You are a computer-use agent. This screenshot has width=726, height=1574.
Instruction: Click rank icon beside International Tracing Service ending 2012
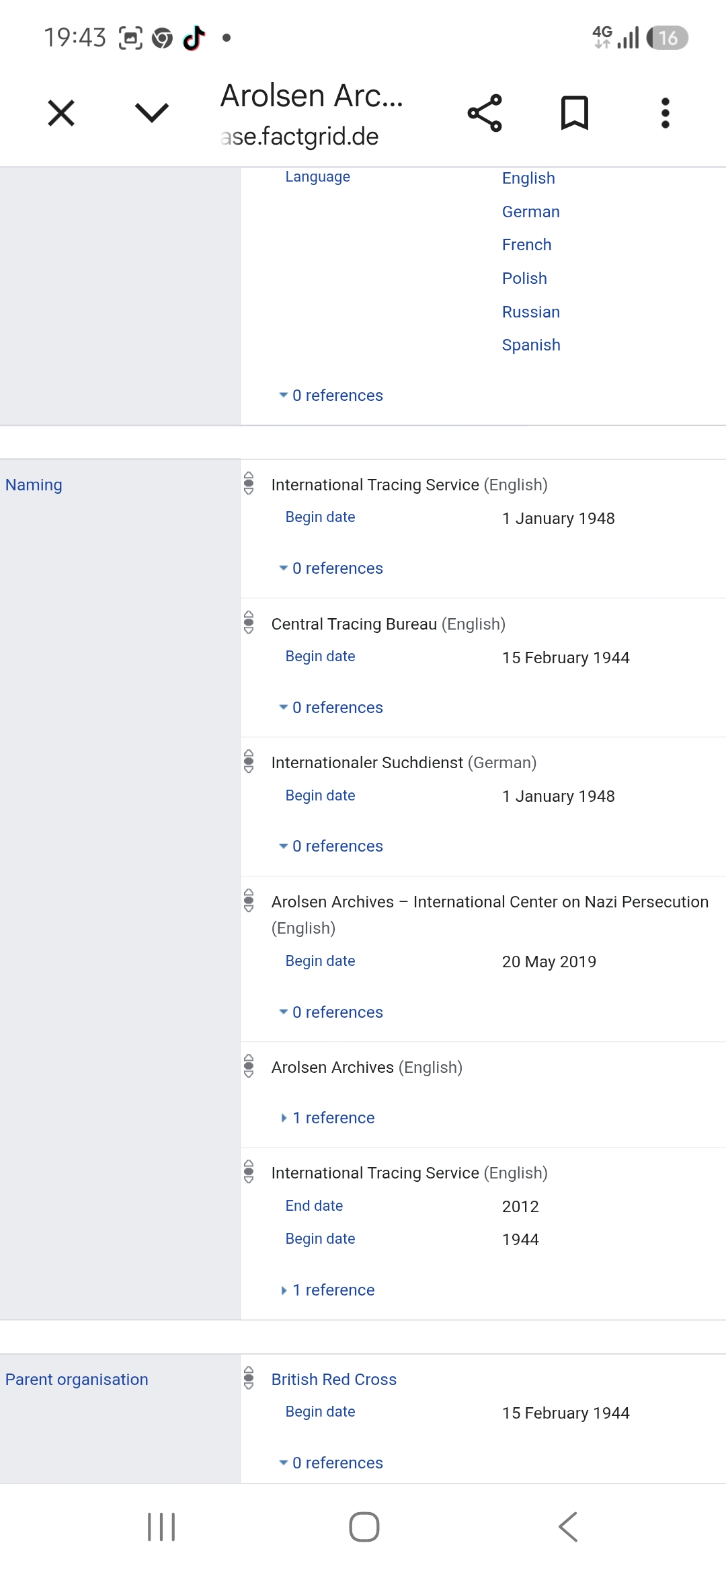[x=249, y=1172]
